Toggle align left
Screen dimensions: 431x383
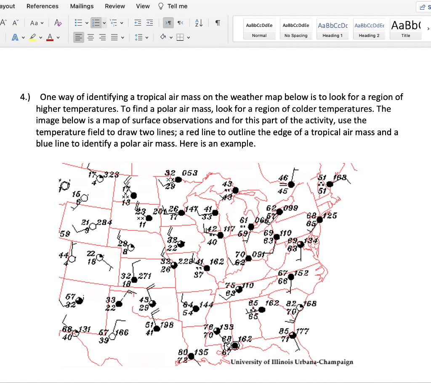point(79,37)
